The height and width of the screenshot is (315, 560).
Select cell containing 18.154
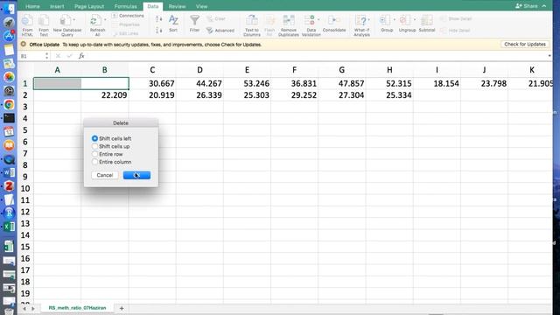437,84
